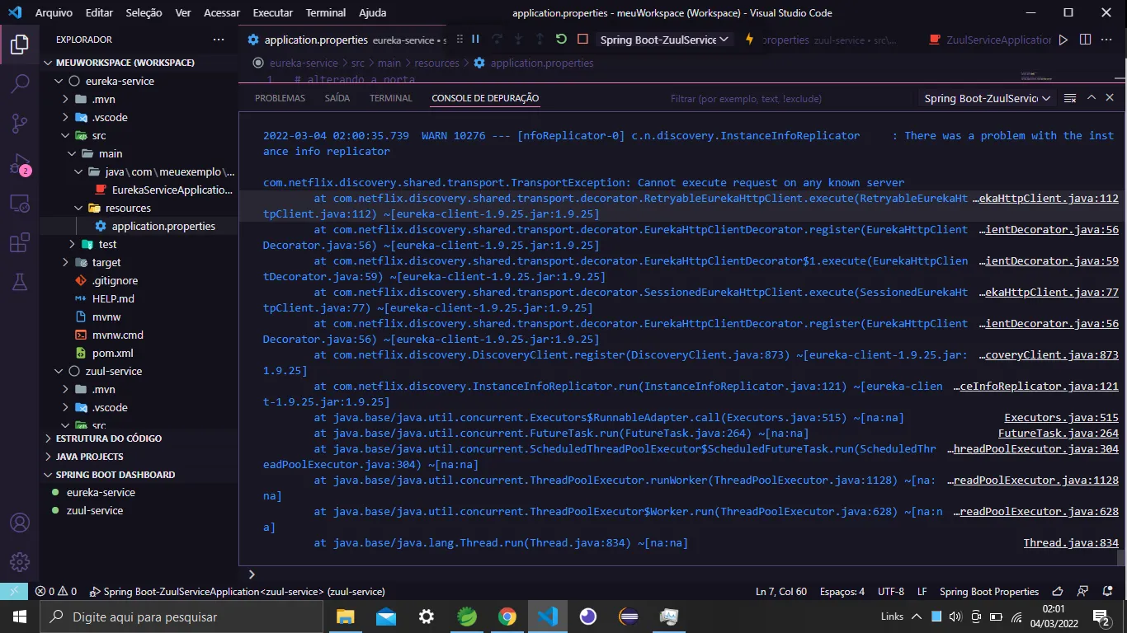Switch to the SAÍDA panel tab
The image size is (1127, 633).
click(337, 98)
